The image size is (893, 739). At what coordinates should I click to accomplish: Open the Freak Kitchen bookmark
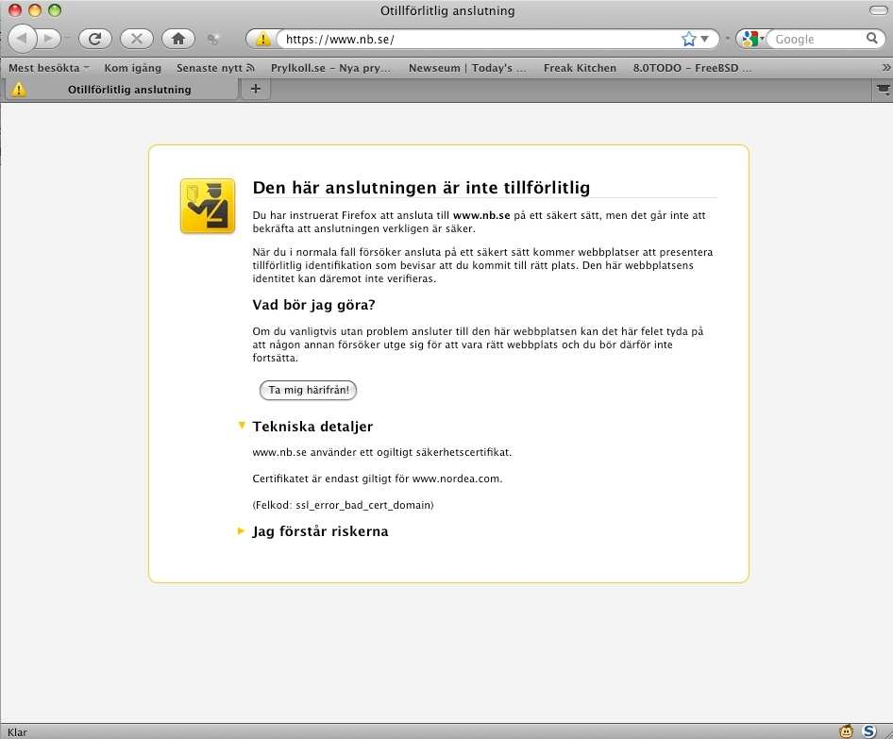pos(580,68)
